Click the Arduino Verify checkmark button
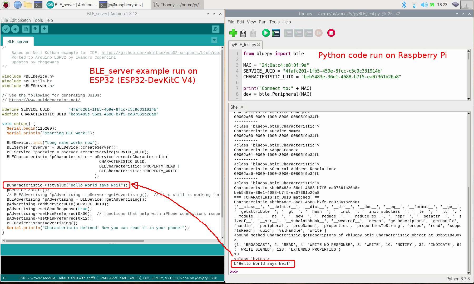474x284 pixels. tap(6, 29)
